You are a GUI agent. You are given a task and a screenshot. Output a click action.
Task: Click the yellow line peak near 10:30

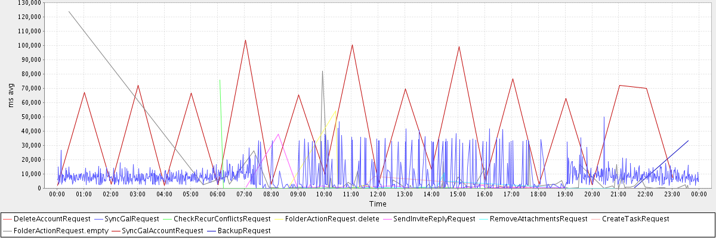coord(337,110)
